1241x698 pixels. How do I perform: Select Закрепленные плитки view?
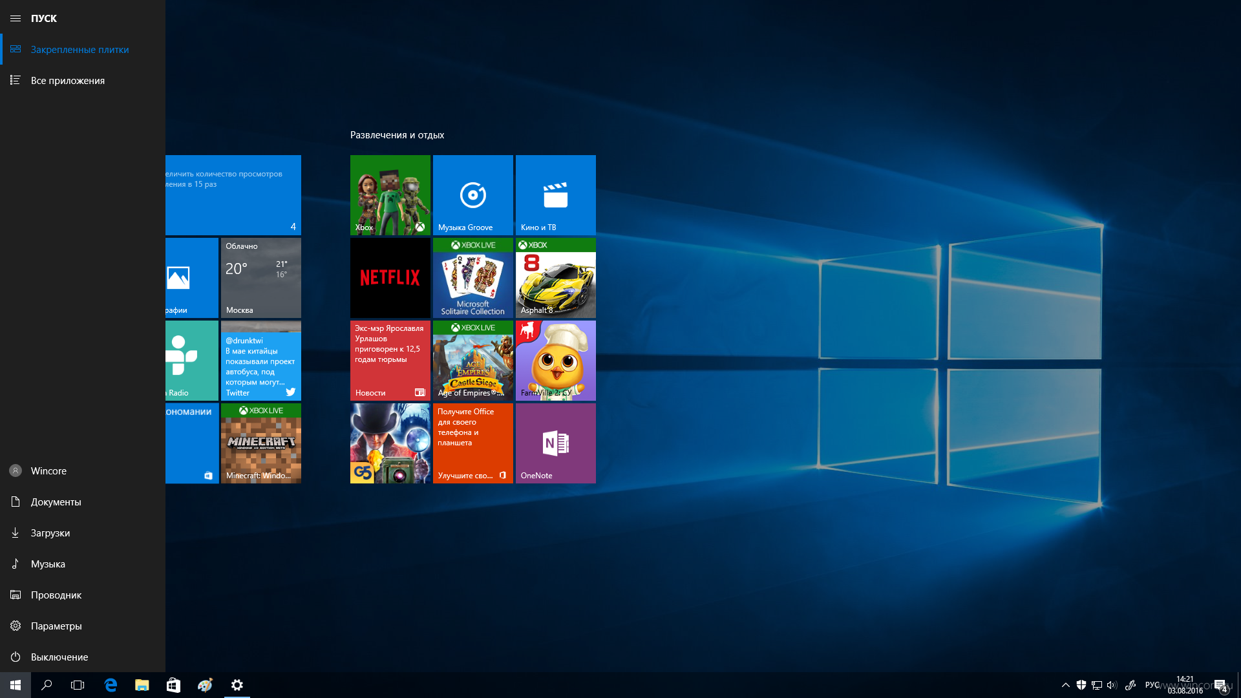point(83,49)
